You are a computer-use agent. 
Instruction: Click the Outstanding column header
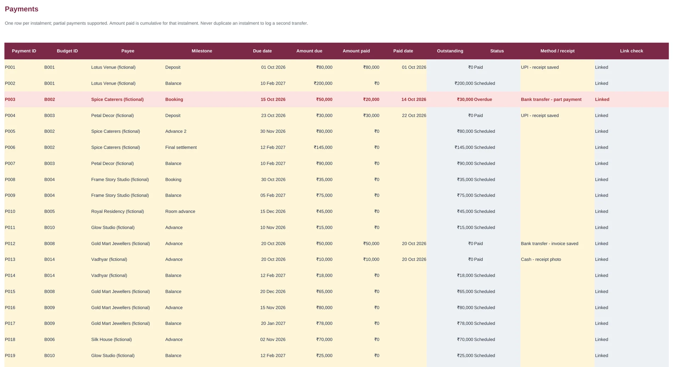pos(450,51)
